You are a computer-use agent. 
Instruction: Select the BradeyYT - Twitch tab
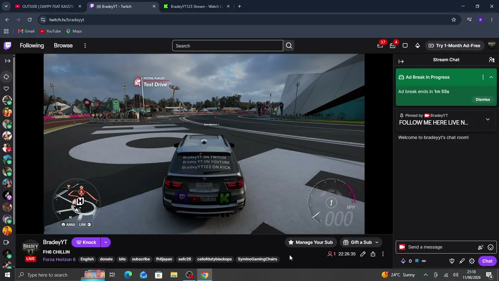point(122,6)
